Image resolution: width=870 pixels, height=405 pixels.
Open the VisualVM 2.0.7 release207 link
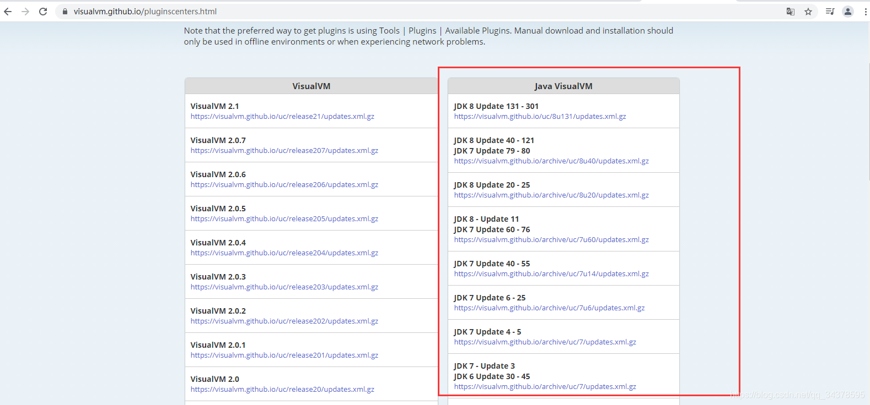click(x=284, y=151)
